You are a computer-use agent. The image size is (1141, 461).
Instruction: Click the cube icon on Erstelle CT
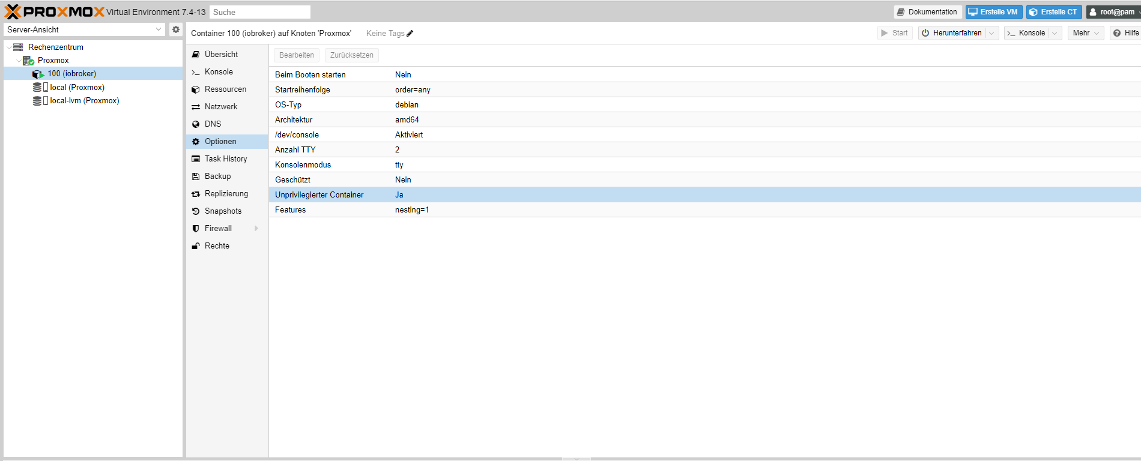(1034, 12)
